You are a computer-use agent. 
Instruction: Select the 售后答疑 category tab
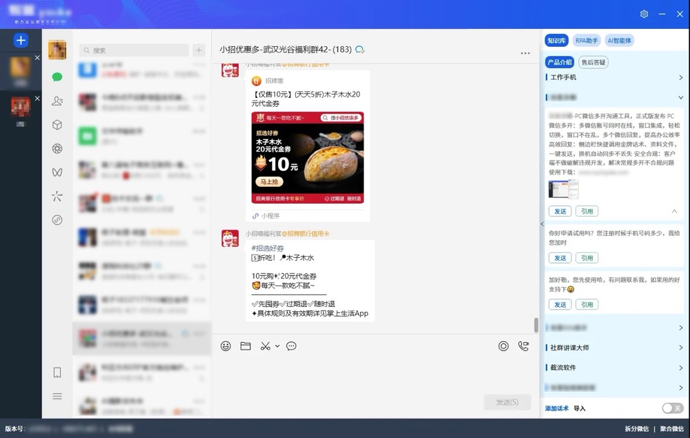click(x=593, y=63)
